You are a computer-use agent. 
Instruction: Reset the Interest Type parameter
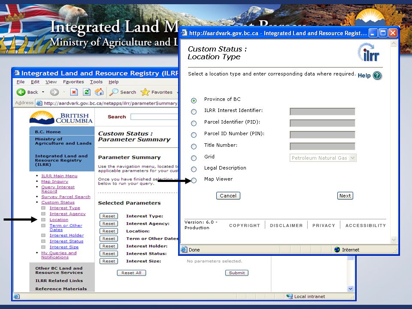click(109, 216)
